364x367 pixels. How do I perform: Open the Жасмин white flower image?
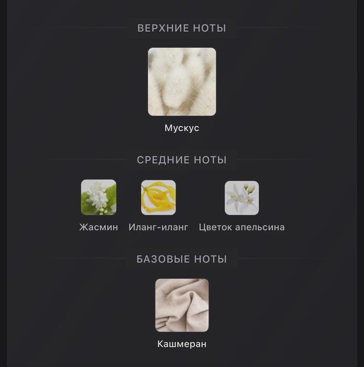pyautogui.click(x=99, y=197)
